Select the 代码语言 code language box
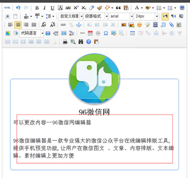The height and width of the screenshot is (178, 190). pyautogui.click(x=31, y=33)
